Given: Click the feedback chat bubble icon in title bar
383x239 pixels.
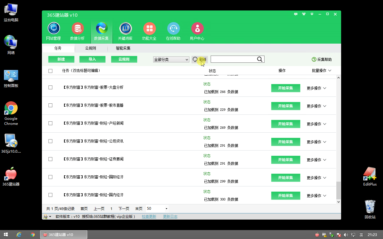Looking at the screenshot, I should pos(296,14).
